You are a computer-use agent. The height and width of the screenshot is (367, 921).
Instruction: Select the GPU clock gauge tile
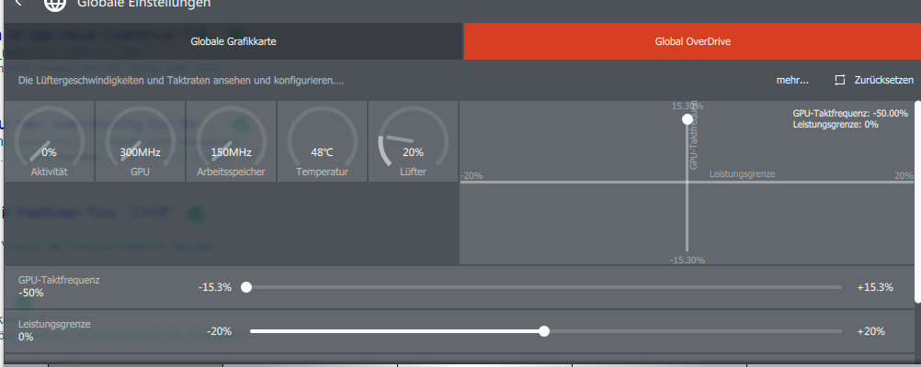click(x=141, y=141)
